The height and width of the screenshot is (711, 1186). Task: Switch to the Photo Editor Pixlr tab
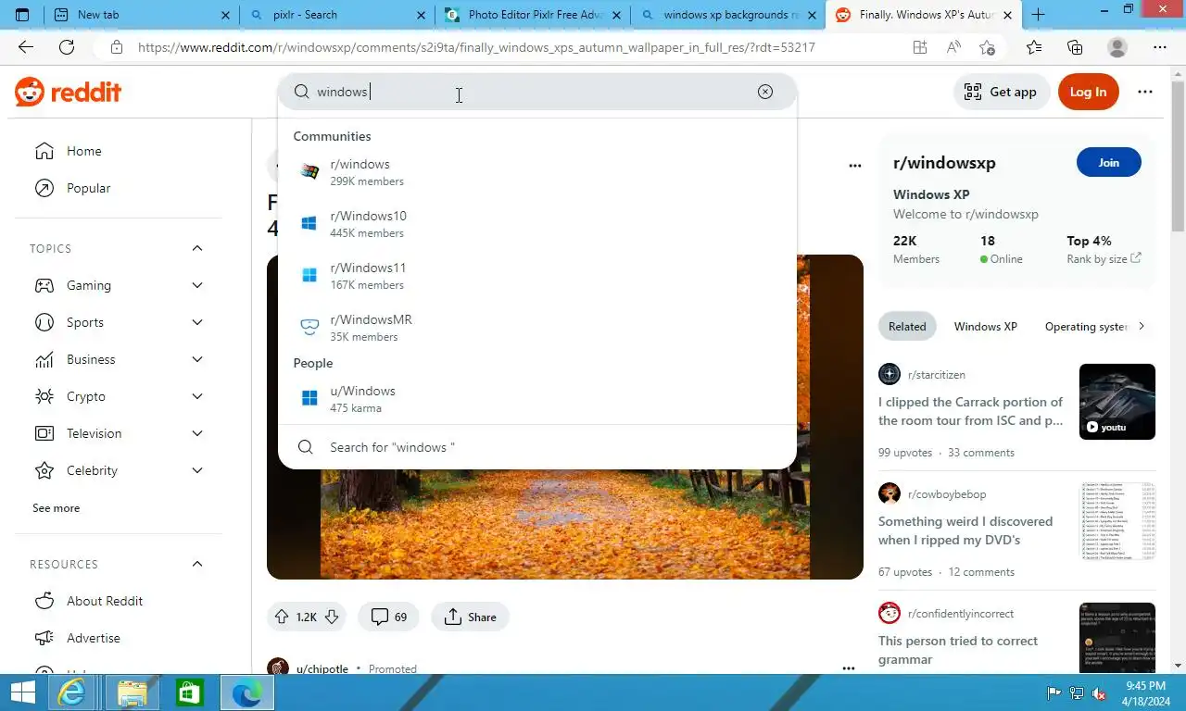tap(532, 15)
